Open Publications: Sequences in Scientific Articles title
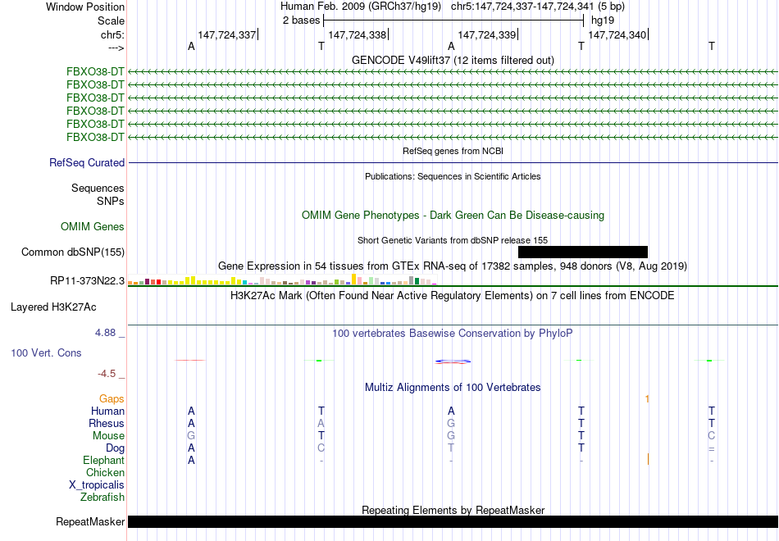Screen dimensions: 779x541 [x=453, y=176]
